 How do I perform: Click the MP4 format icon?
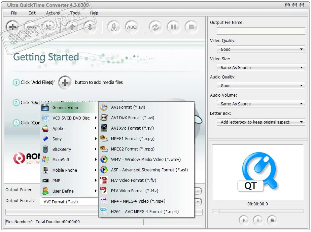pos(104,201)
